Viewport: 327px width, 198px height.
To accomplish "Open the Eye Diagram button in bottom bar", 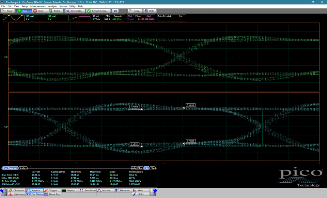I will [x=34, y=194].
